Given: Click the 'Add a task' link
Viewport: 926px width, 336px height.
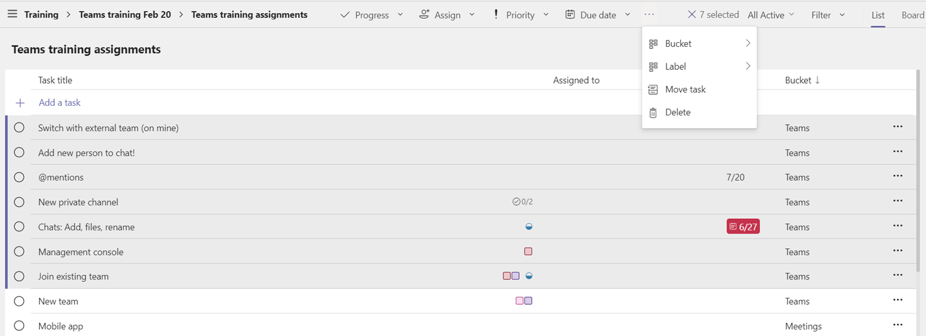Looking at the screenshot, I should point(60,103).
